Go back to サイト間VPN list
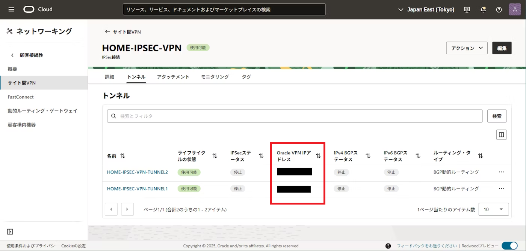Screen dimensions: 526x251 123,32
